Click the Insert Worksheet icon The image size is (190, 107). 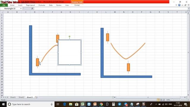(36, 97)
